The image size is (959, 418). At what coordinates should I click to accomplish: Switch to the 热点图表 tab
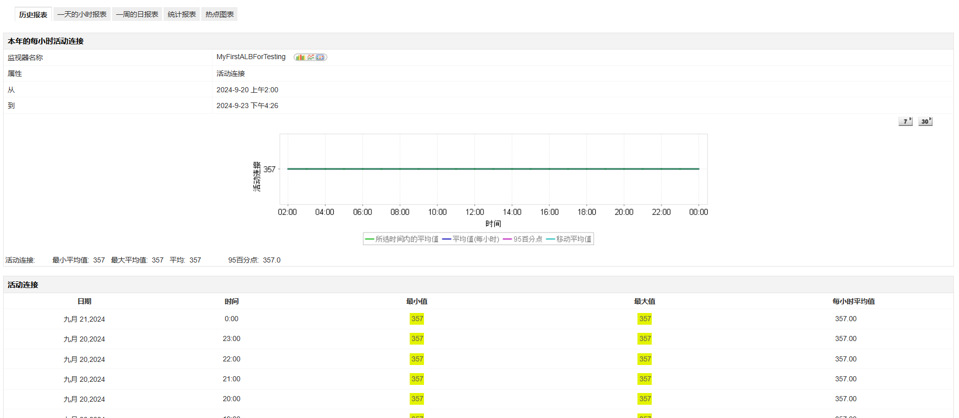(x=220, y=14)
